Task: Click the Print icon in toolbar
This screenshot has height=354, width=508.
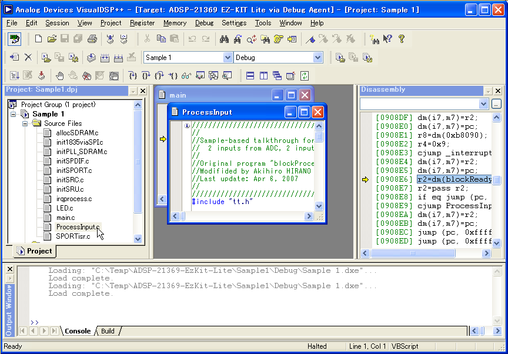Action: [x=92, y=39]
